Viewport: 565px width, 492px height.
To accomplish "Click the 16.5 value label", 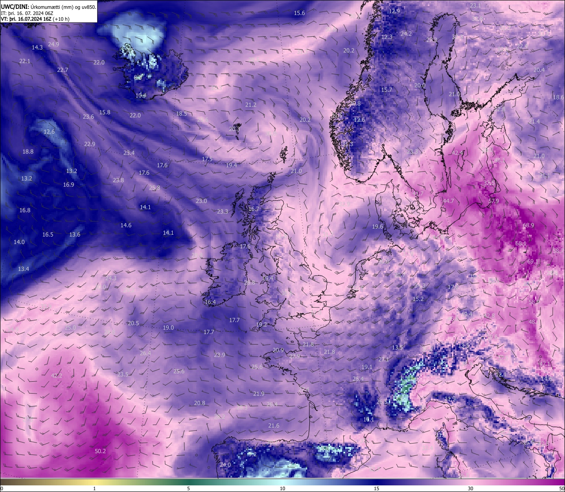I will point(48,235).
